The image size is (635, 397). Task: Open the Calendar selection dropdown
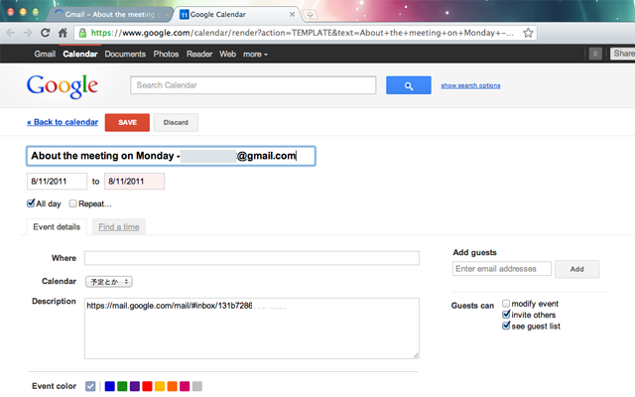pos(109,282)
